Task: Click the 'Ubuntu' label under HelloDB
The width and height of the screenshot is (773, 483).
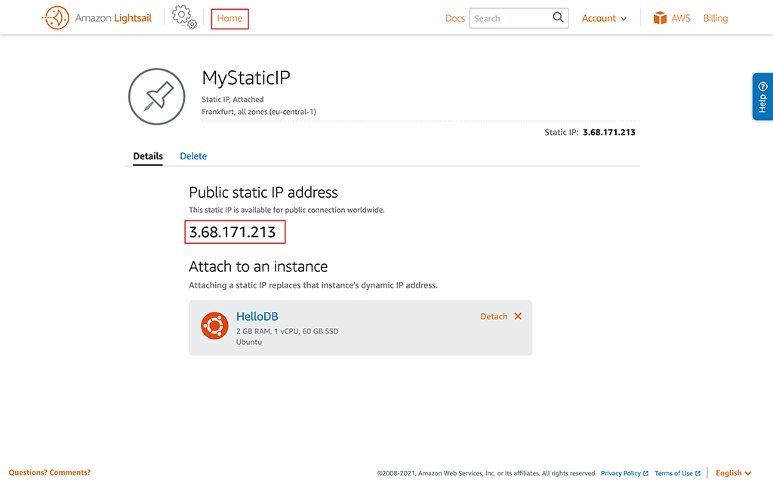Action: point(249,342)
